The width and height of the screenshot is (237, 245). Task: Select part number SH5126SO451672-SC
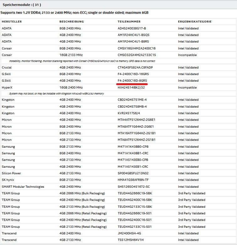coord(134,186)
